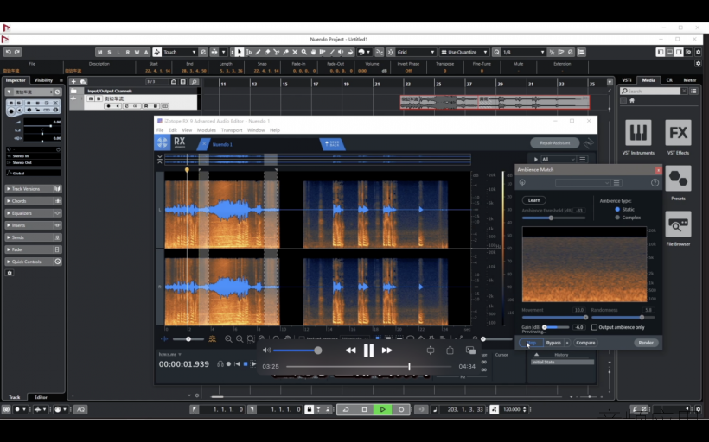The image size is (709, 442).
Task: Select the Glue tool
Action: [x=286, y=52]
